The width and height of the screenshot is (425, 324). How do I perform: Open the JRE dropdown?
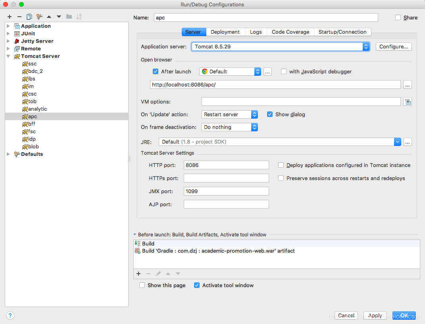click(x=280, y=142)
